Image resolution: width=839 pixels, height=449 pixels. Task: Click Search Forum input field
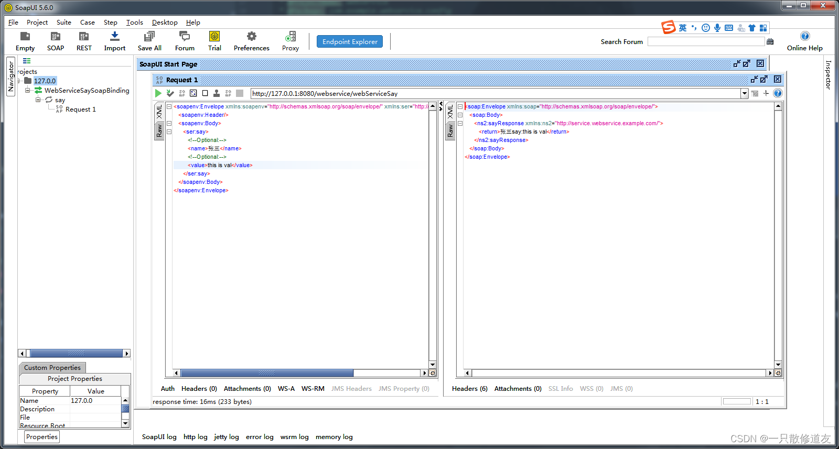point(706,41)
